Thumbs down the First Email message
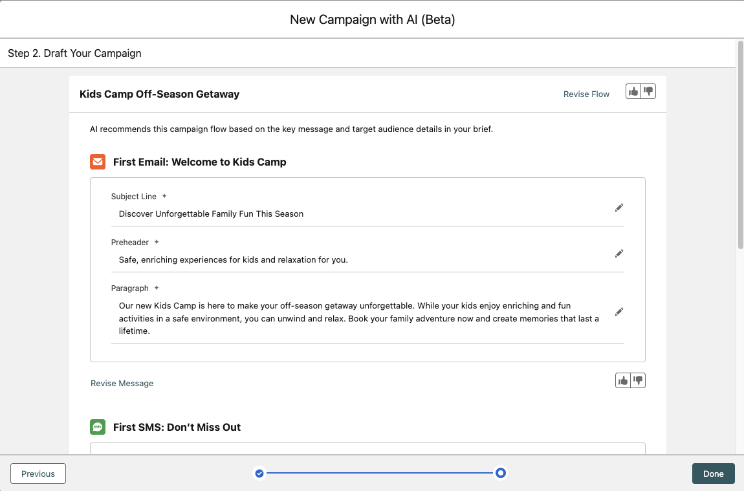The image size is (744, 491). (x=638, y=380)
